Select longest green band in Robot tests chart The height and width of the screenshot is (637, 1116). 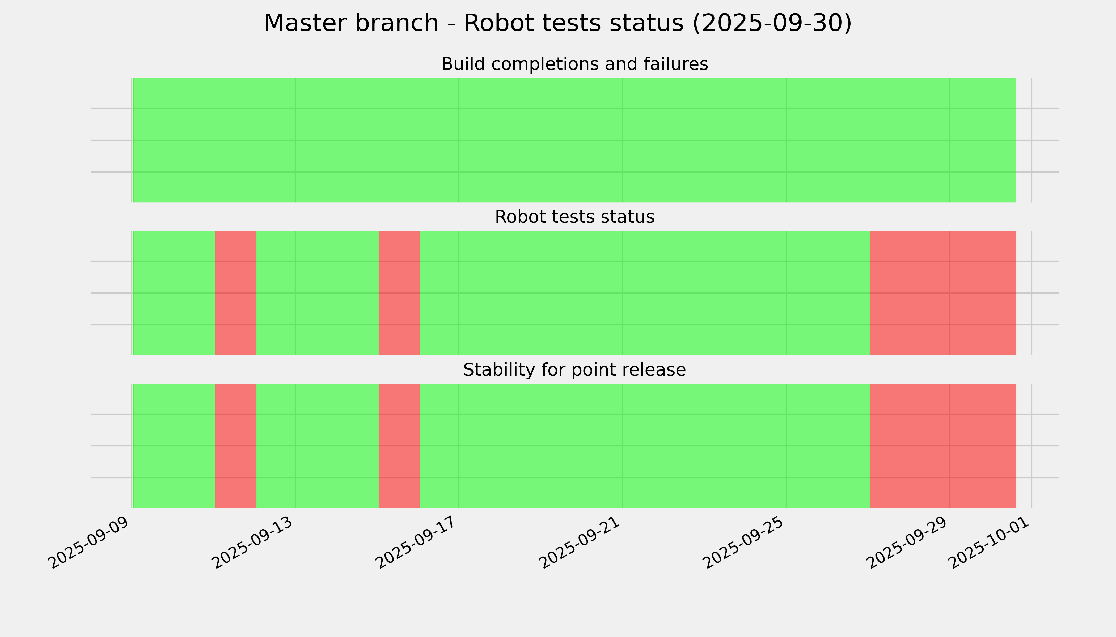[x=645, y=293]
